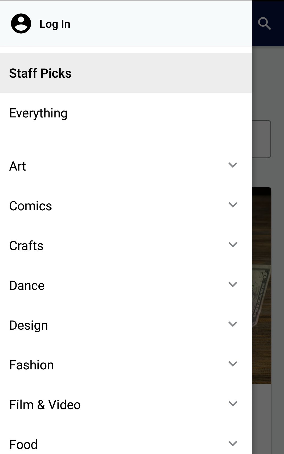Pick the Design category label

29,325
